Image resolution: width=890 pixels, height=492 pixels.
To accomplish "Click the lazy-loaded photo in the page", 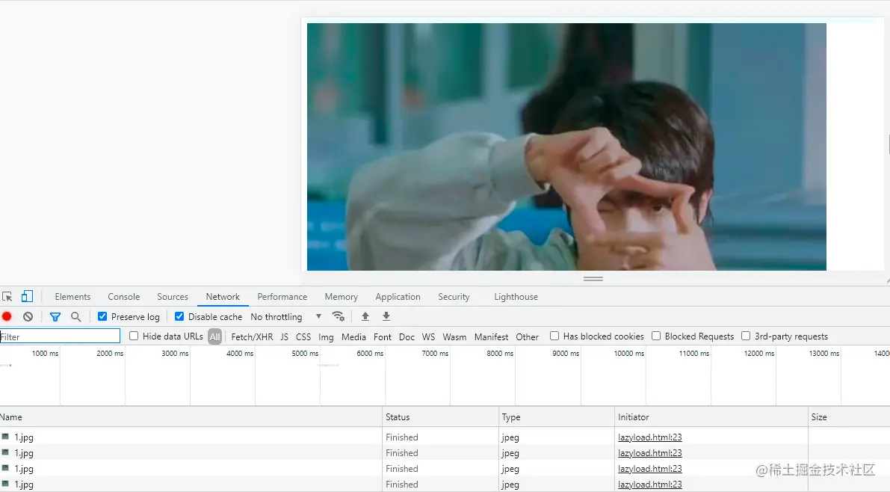I will click(566, 147).
